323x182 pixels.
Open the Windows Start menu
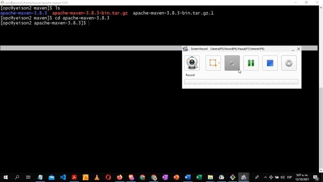pos(6,177)
